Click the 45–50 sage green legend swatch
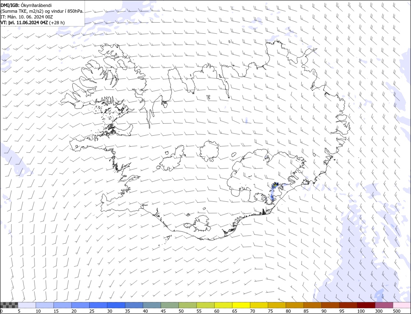This screenshot has height=314, width=411. tap(170, 305)
